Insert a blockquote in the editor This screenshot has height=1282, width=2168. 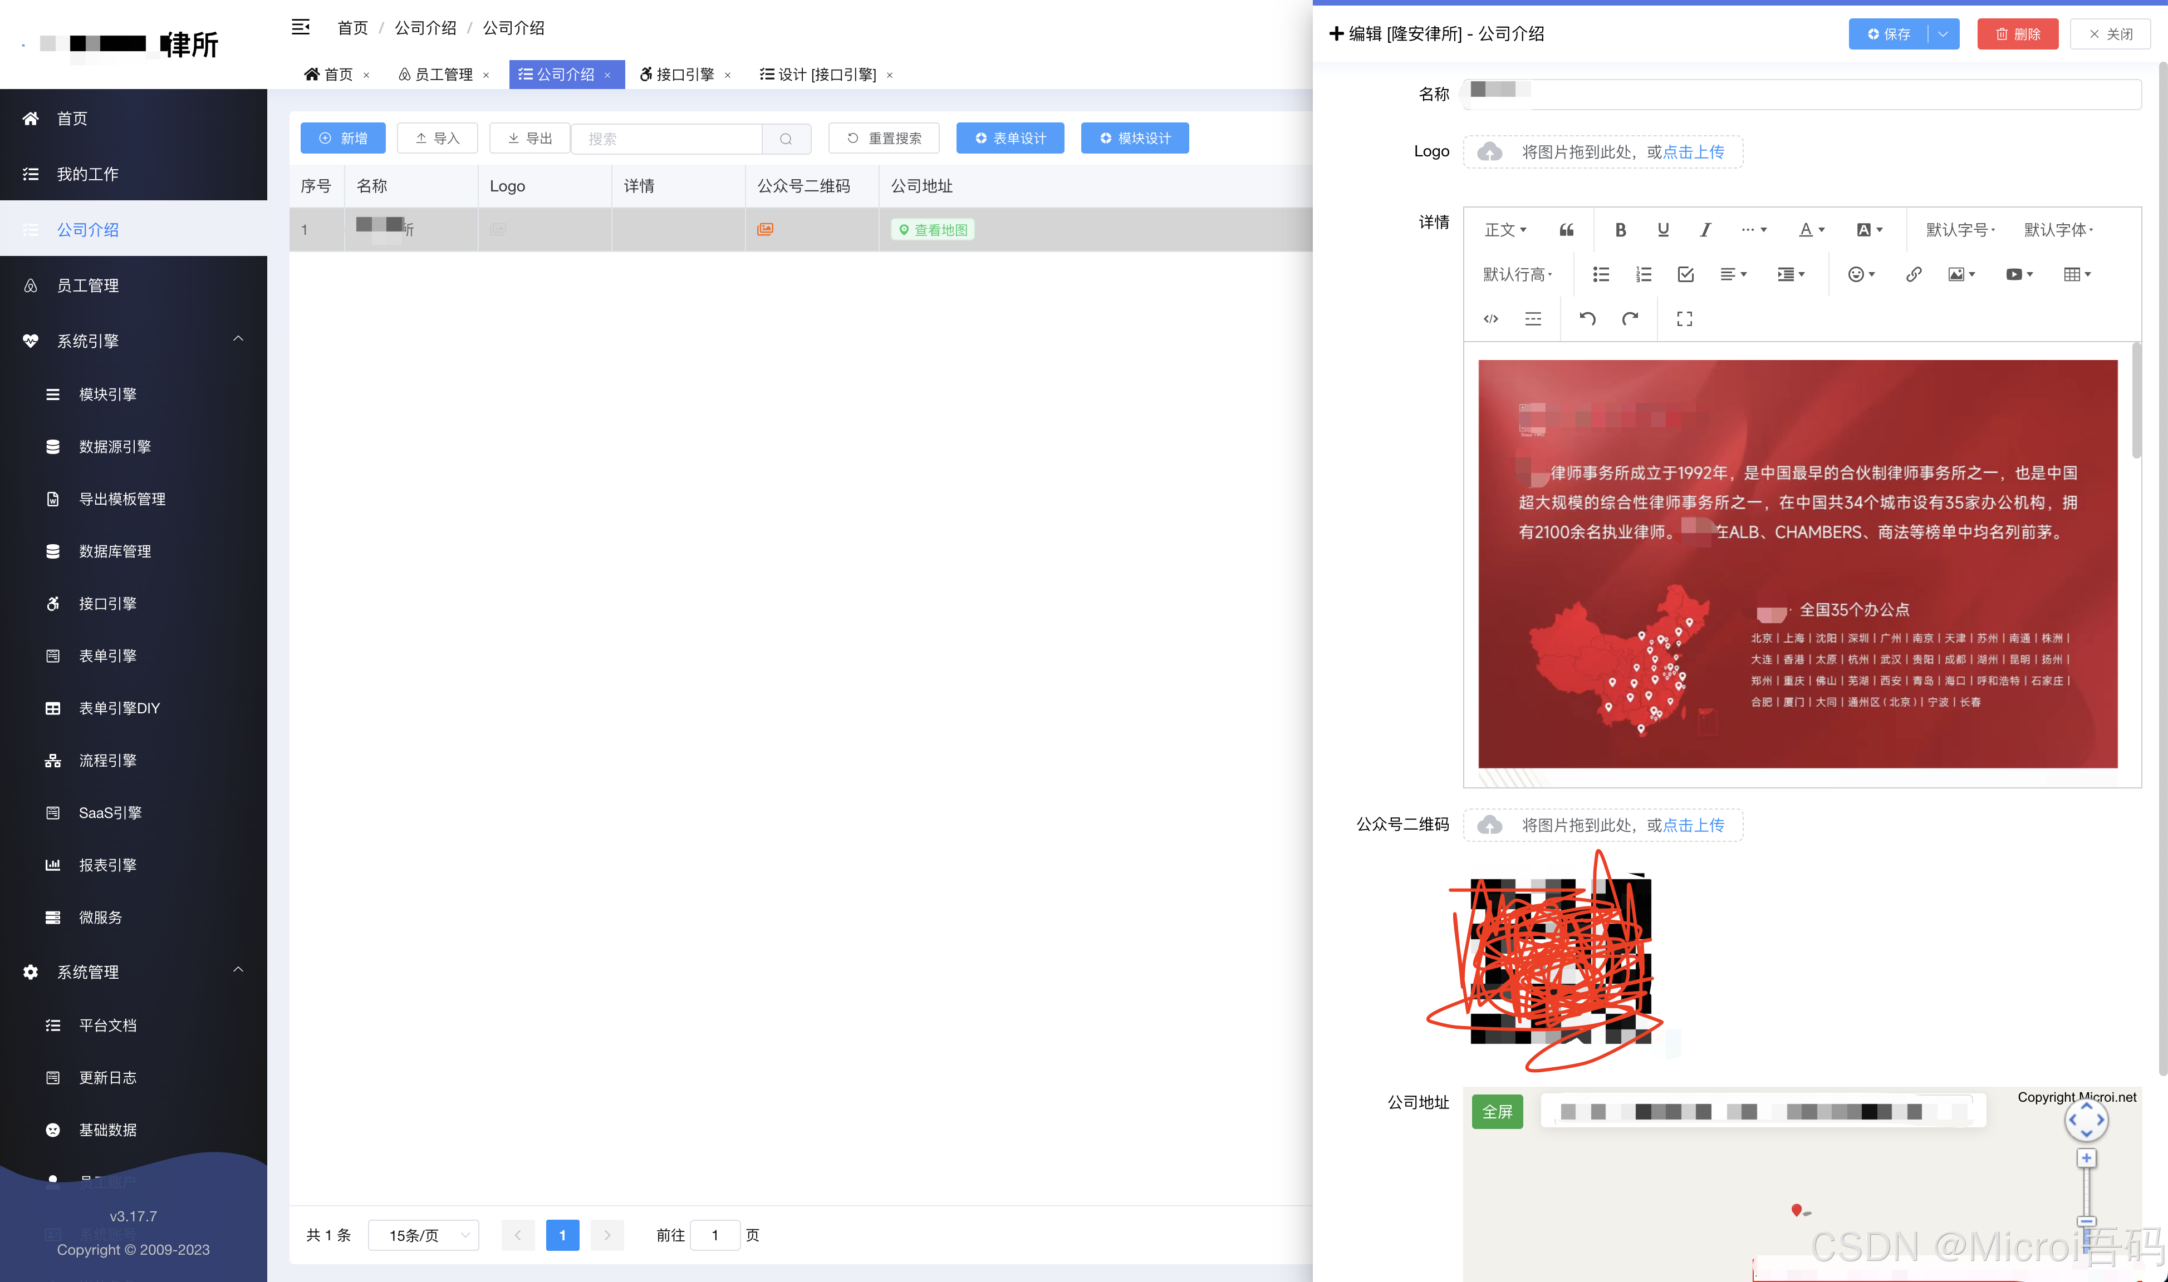pyautogui.click(x=1566, y=230)
